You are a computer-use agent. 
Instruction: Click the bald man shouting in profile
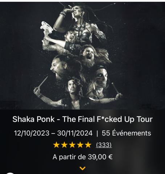coord(59,67)
